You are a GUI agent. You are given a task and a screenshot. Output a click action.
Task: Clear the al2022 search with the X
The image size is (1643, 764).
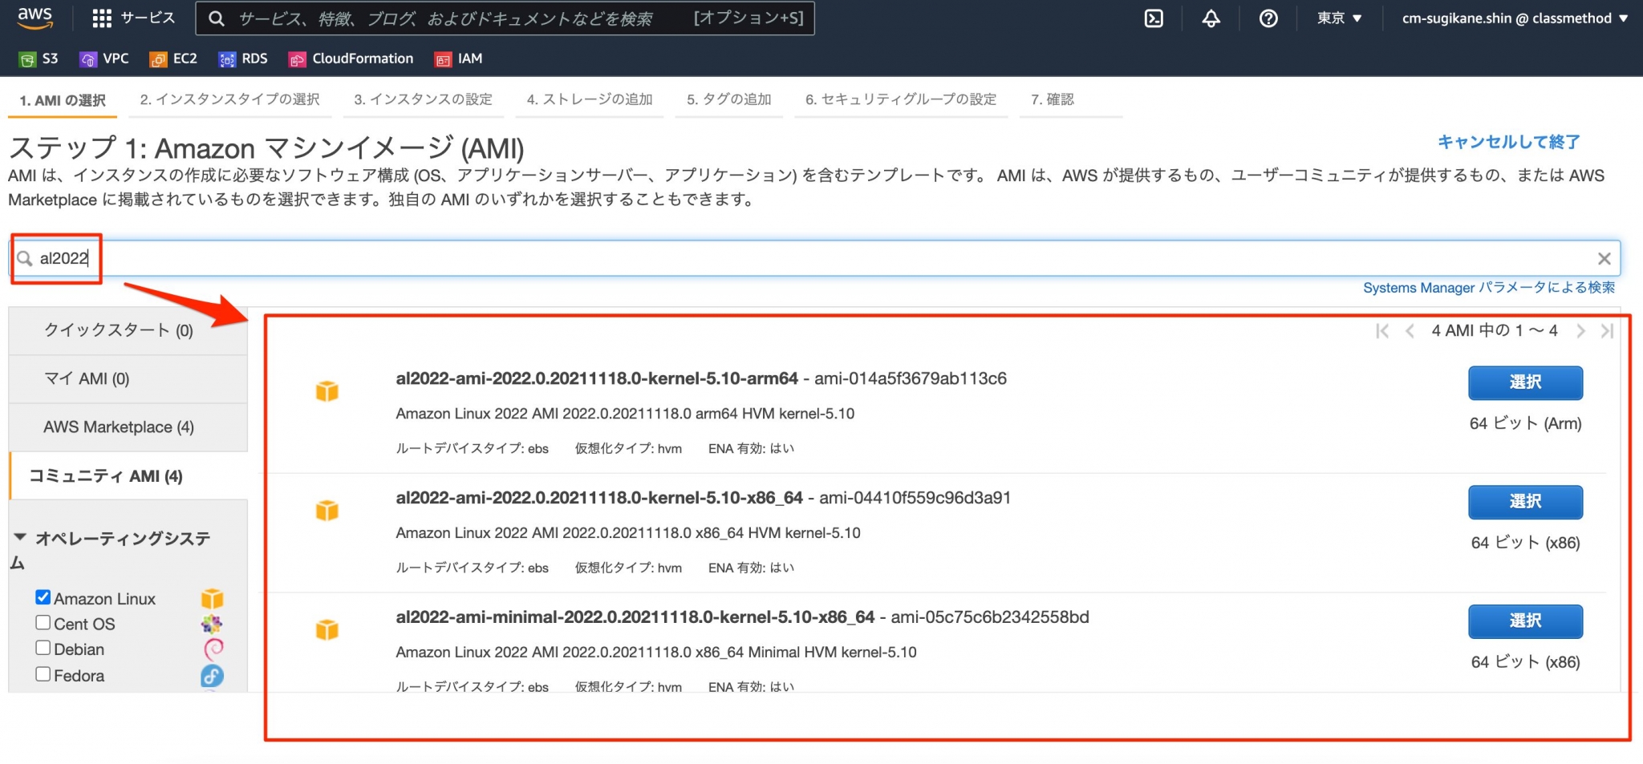click(1604, 258)
